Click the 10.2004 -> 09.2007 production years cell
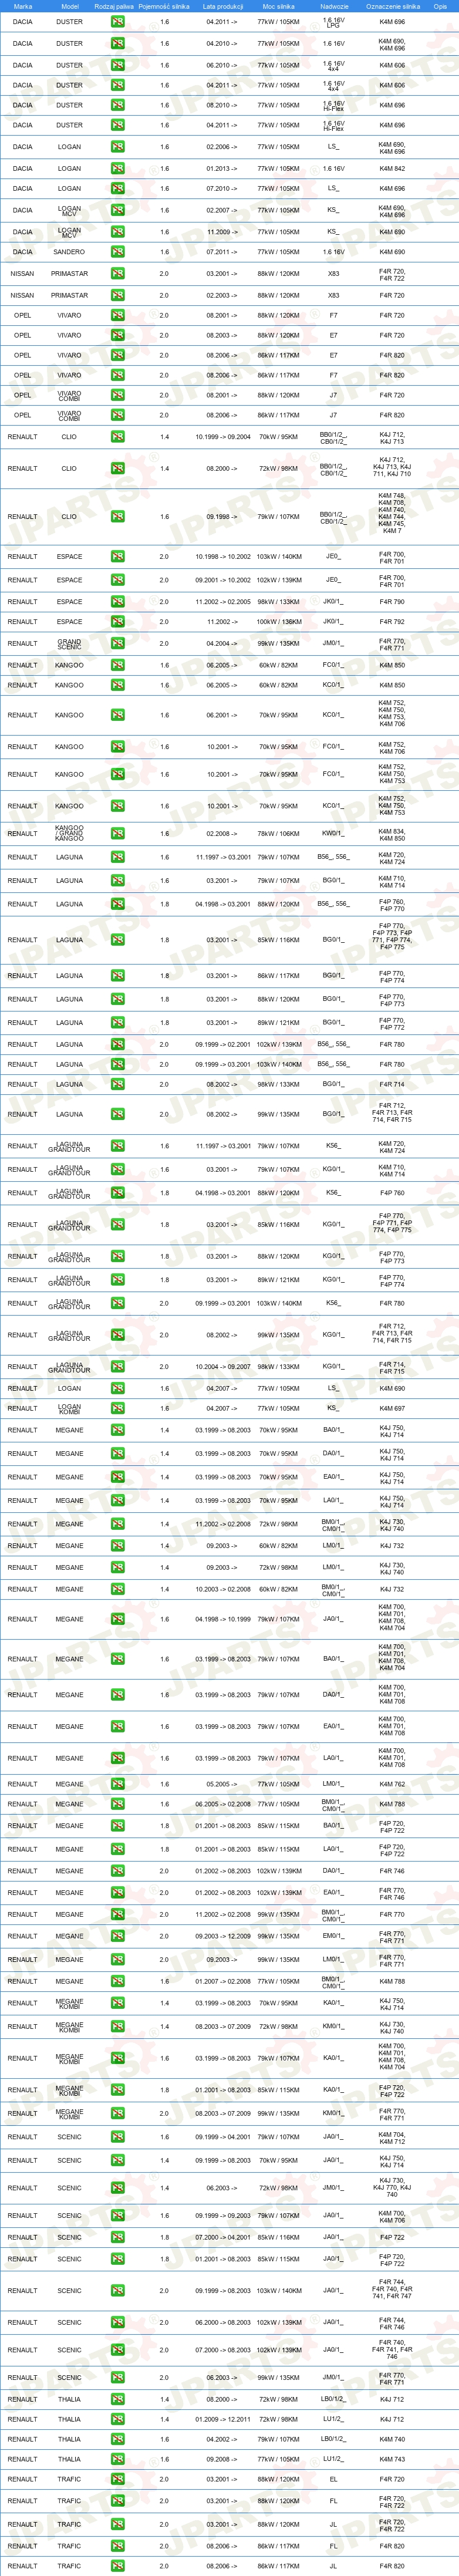This screenshot has height=2576, width=459. point(222,1367)
